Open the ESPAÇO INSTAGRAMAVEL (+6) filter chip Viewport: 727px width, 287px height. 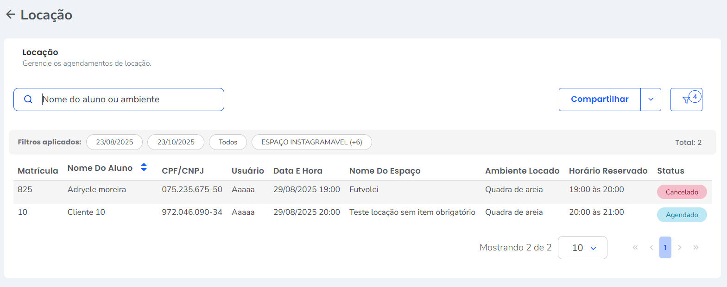311,142
